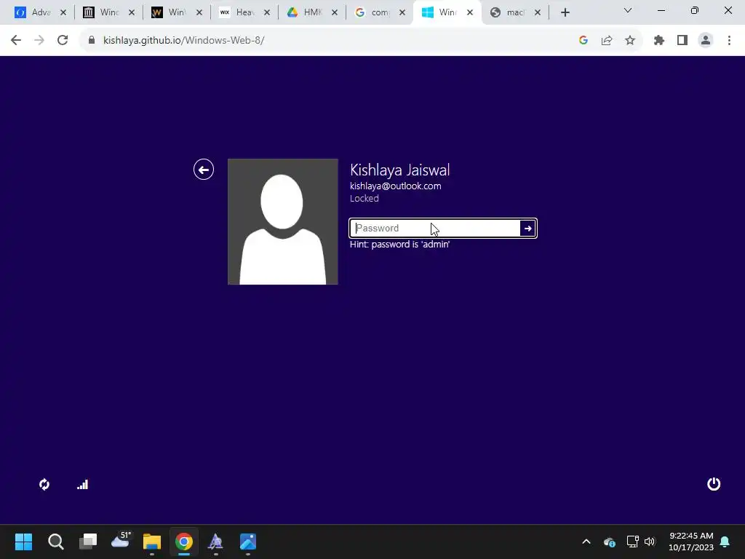Open the purple triangle app on taskbar
The image size is (745, 559).
[x=215, y=542]
